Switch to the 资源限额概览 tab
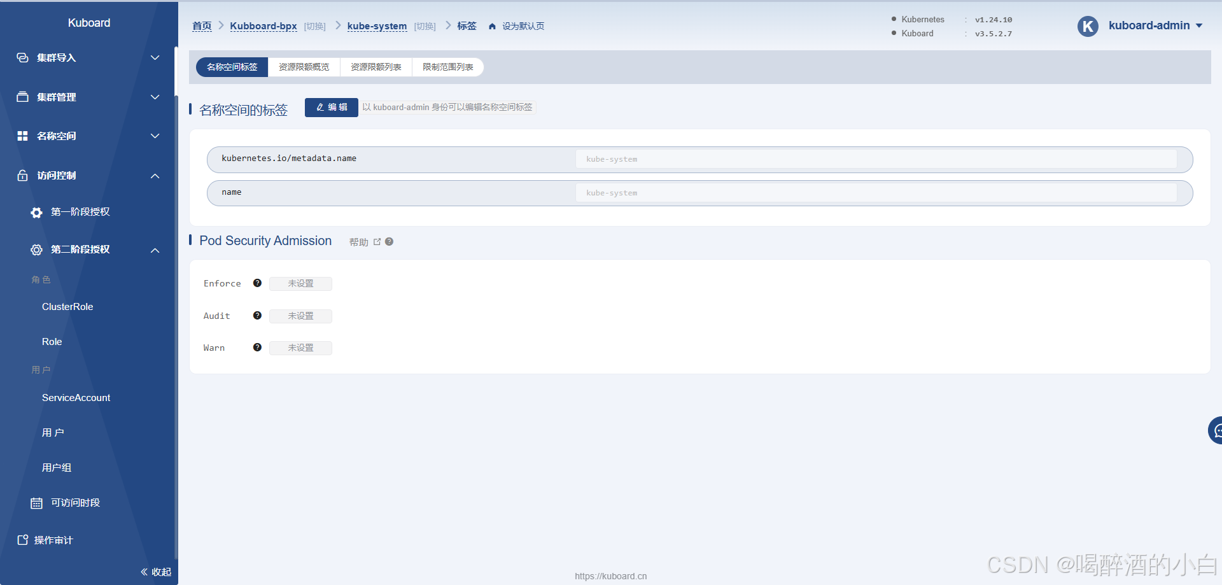 (x=304, y=67)
